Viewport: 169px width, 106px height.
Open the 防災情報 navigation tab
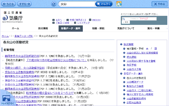point(43,29)
